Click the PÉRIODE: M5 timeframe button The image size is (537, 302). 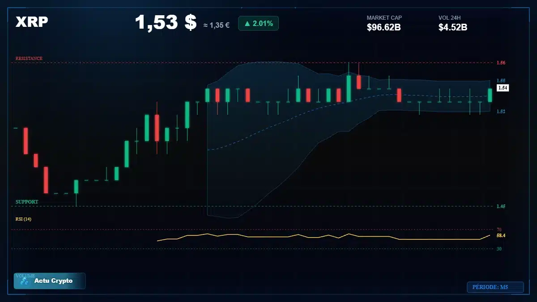click(x=495, y=287)
